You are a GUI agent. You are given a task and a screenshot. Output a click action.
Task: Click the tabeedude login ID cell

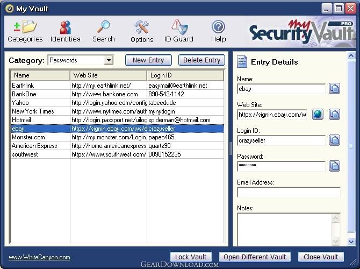(x=185, y=103)
